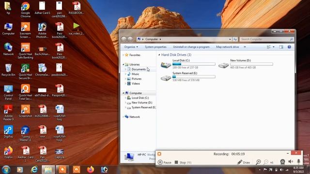Show more toolbar commands chevron
The width and height of the screenshot is (310, 174).
(x=245, y=47)
